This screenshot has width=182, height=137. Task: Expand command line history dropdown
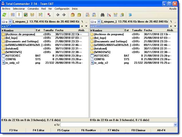pos(175,125)
